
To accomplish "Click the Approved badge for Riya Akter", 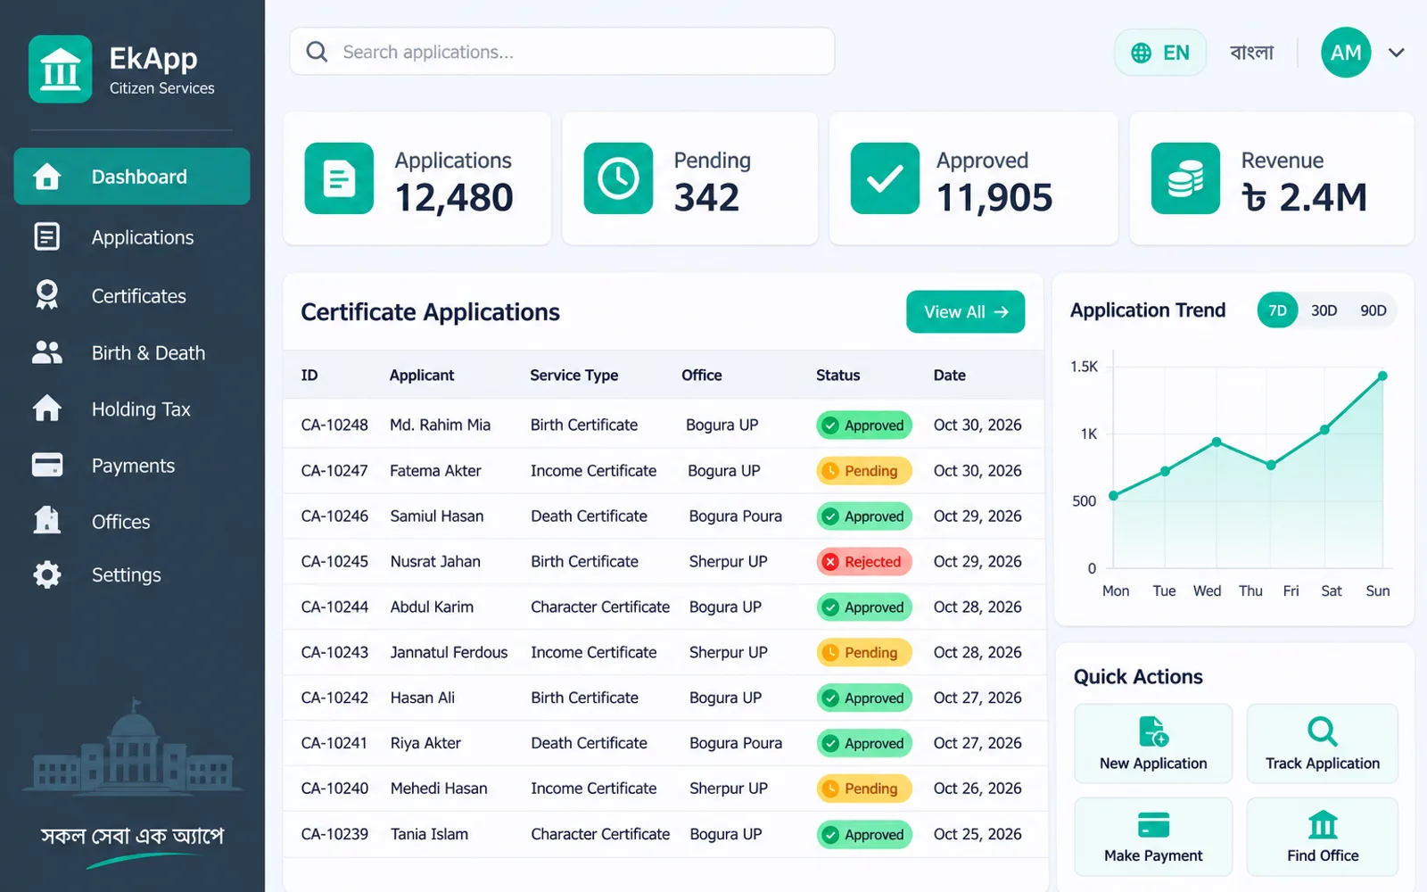I will click(864, 743).
